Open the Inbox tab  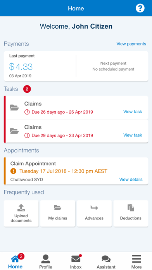76,261
